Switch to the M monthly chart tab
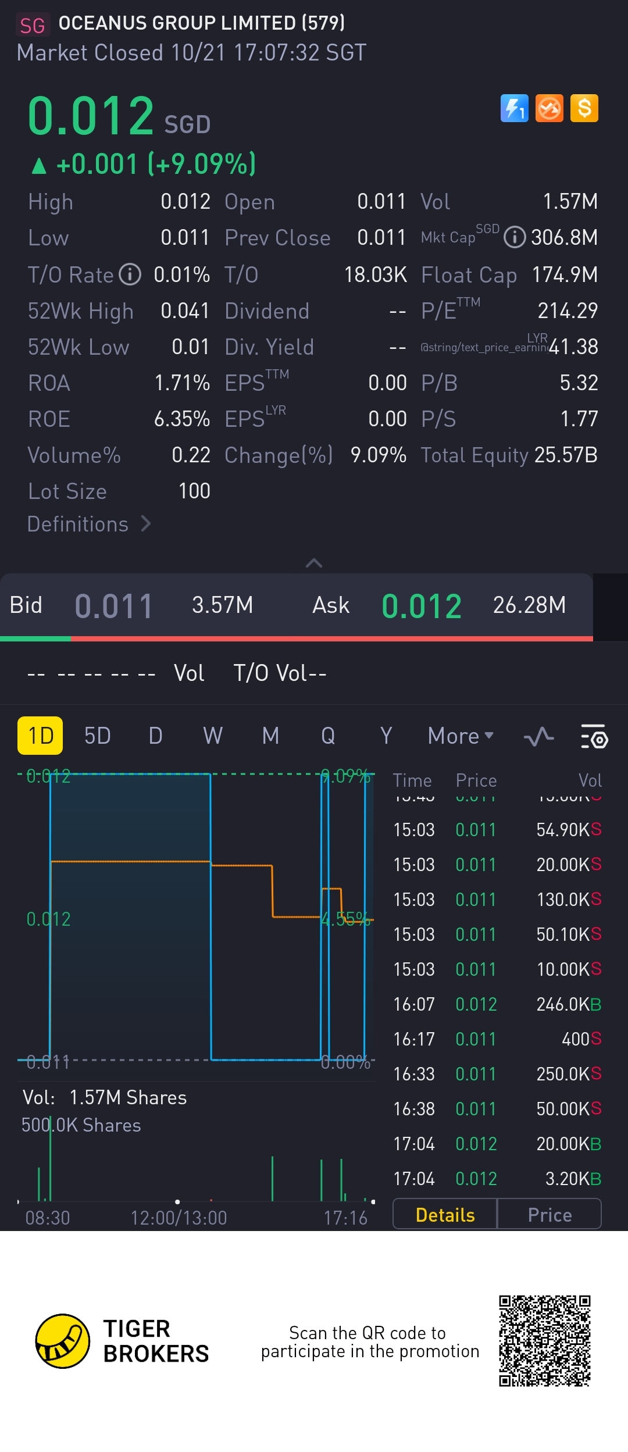Viewport: 628px width, 1452px height. tap(270, 736)
